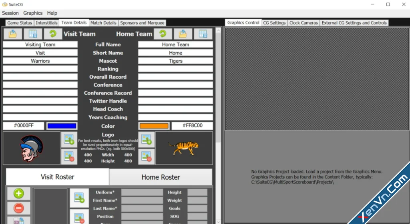410x224 pixels.
Task: Remove the player photo image
Action: tap(79, 217)
